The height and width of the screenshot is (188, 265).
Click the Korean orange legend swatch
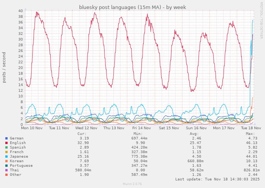6,161
